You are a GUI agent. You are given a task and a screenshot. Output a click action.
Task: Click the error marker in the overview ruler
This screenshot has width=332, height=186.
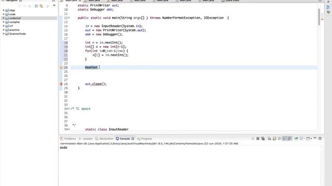tap(322, 19)
